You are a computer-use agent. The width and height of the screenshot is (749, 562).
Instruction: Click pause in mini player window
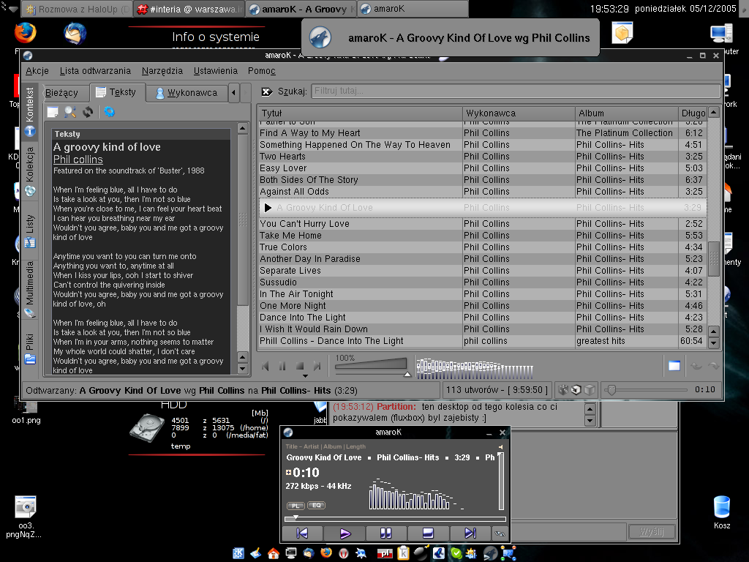click(x=386, y=533)
